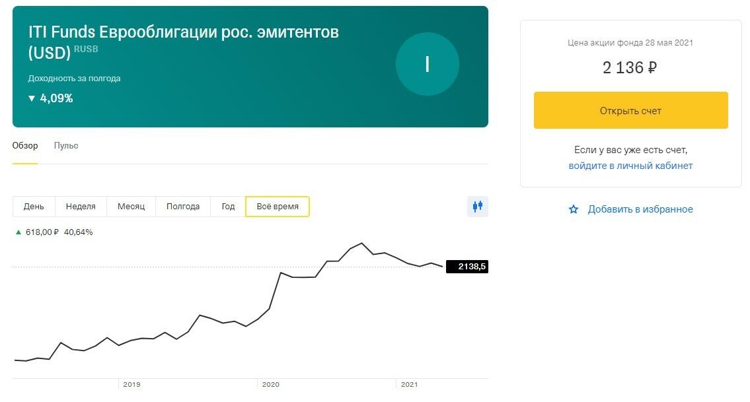Toggle the candlestick chart view icon
The height and width of the screenshot is (402, 750).
coord(477,207)
